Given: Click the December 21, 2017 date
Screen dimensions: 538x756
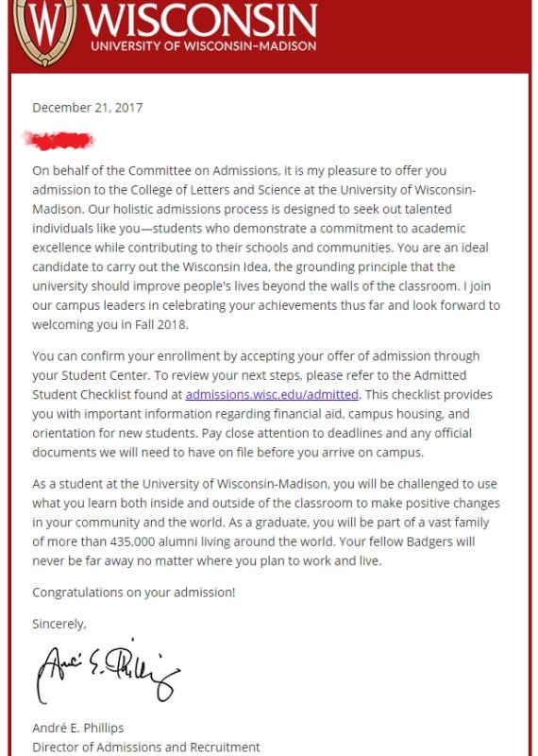Looking at the screenshot, I should [87, 108].
